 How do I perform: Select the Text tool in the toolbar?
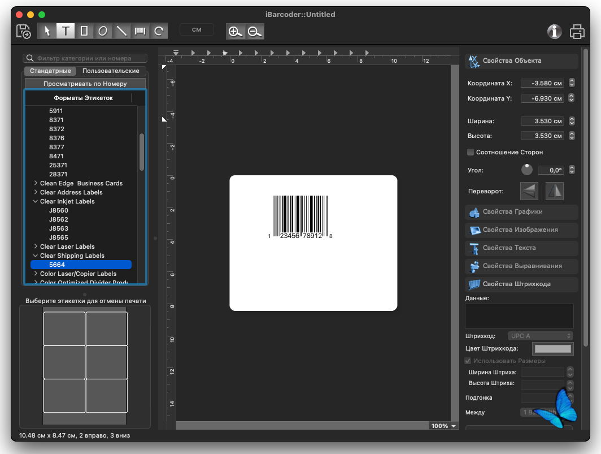(66, 31)
